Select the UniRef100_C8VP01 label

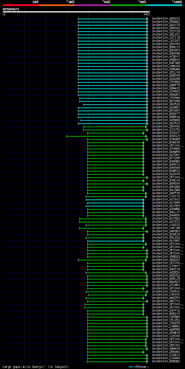point(166,291)
